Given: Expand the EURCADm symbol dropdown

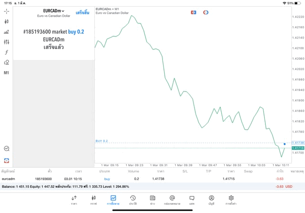Looking at the screenshot, I should [x=53, y=11].
